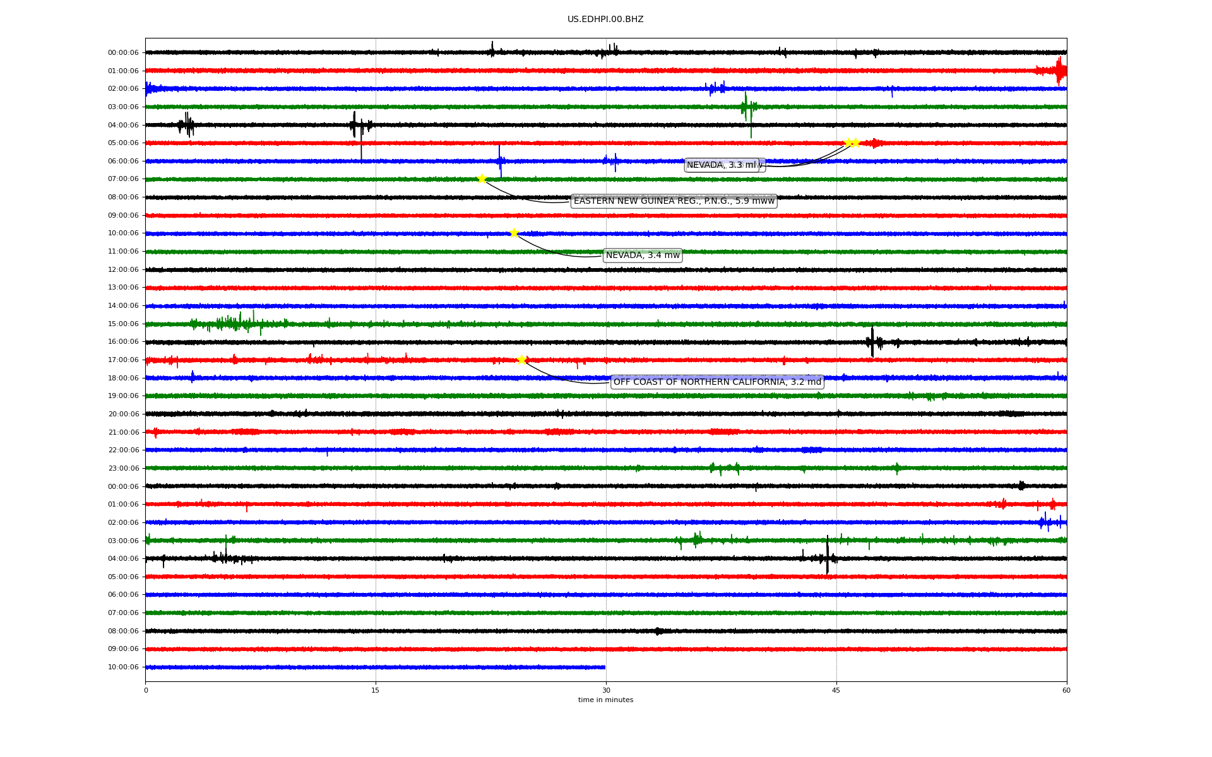Click the 'time in minutes' axis label

(x=605, y=700)
